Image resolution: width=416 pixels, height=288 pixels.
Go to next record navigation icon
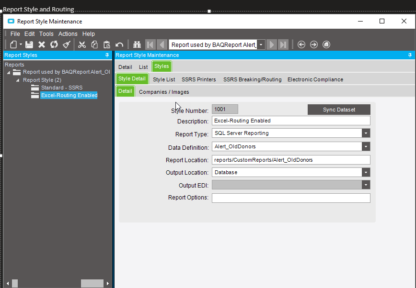[271, 44]
